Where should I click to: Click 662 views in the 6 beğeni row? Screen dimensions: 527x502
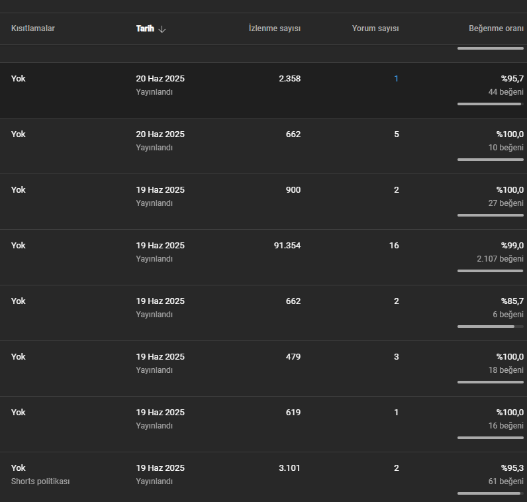293,301
